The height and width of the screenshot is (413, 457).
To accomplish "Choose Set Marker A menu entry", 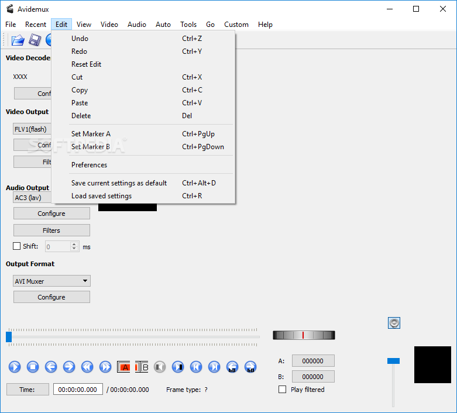I will click(x=143, y=134).
